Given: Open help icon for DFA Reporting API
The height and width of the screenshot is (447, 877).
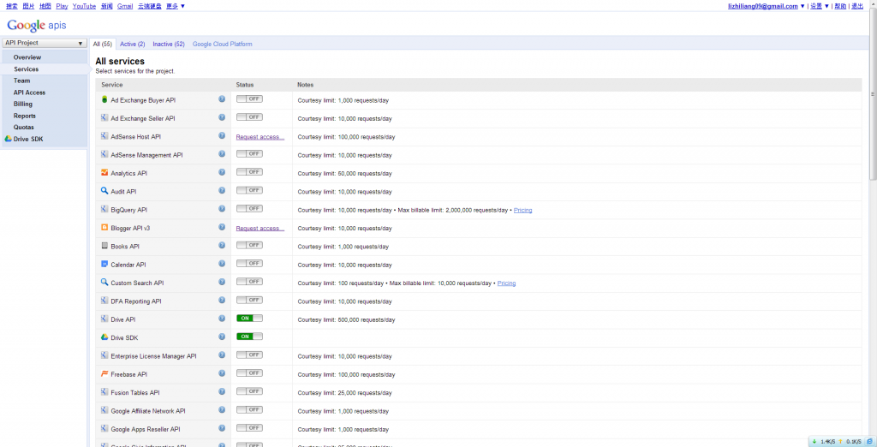Looking at the screenshot, I should point(222,300).
